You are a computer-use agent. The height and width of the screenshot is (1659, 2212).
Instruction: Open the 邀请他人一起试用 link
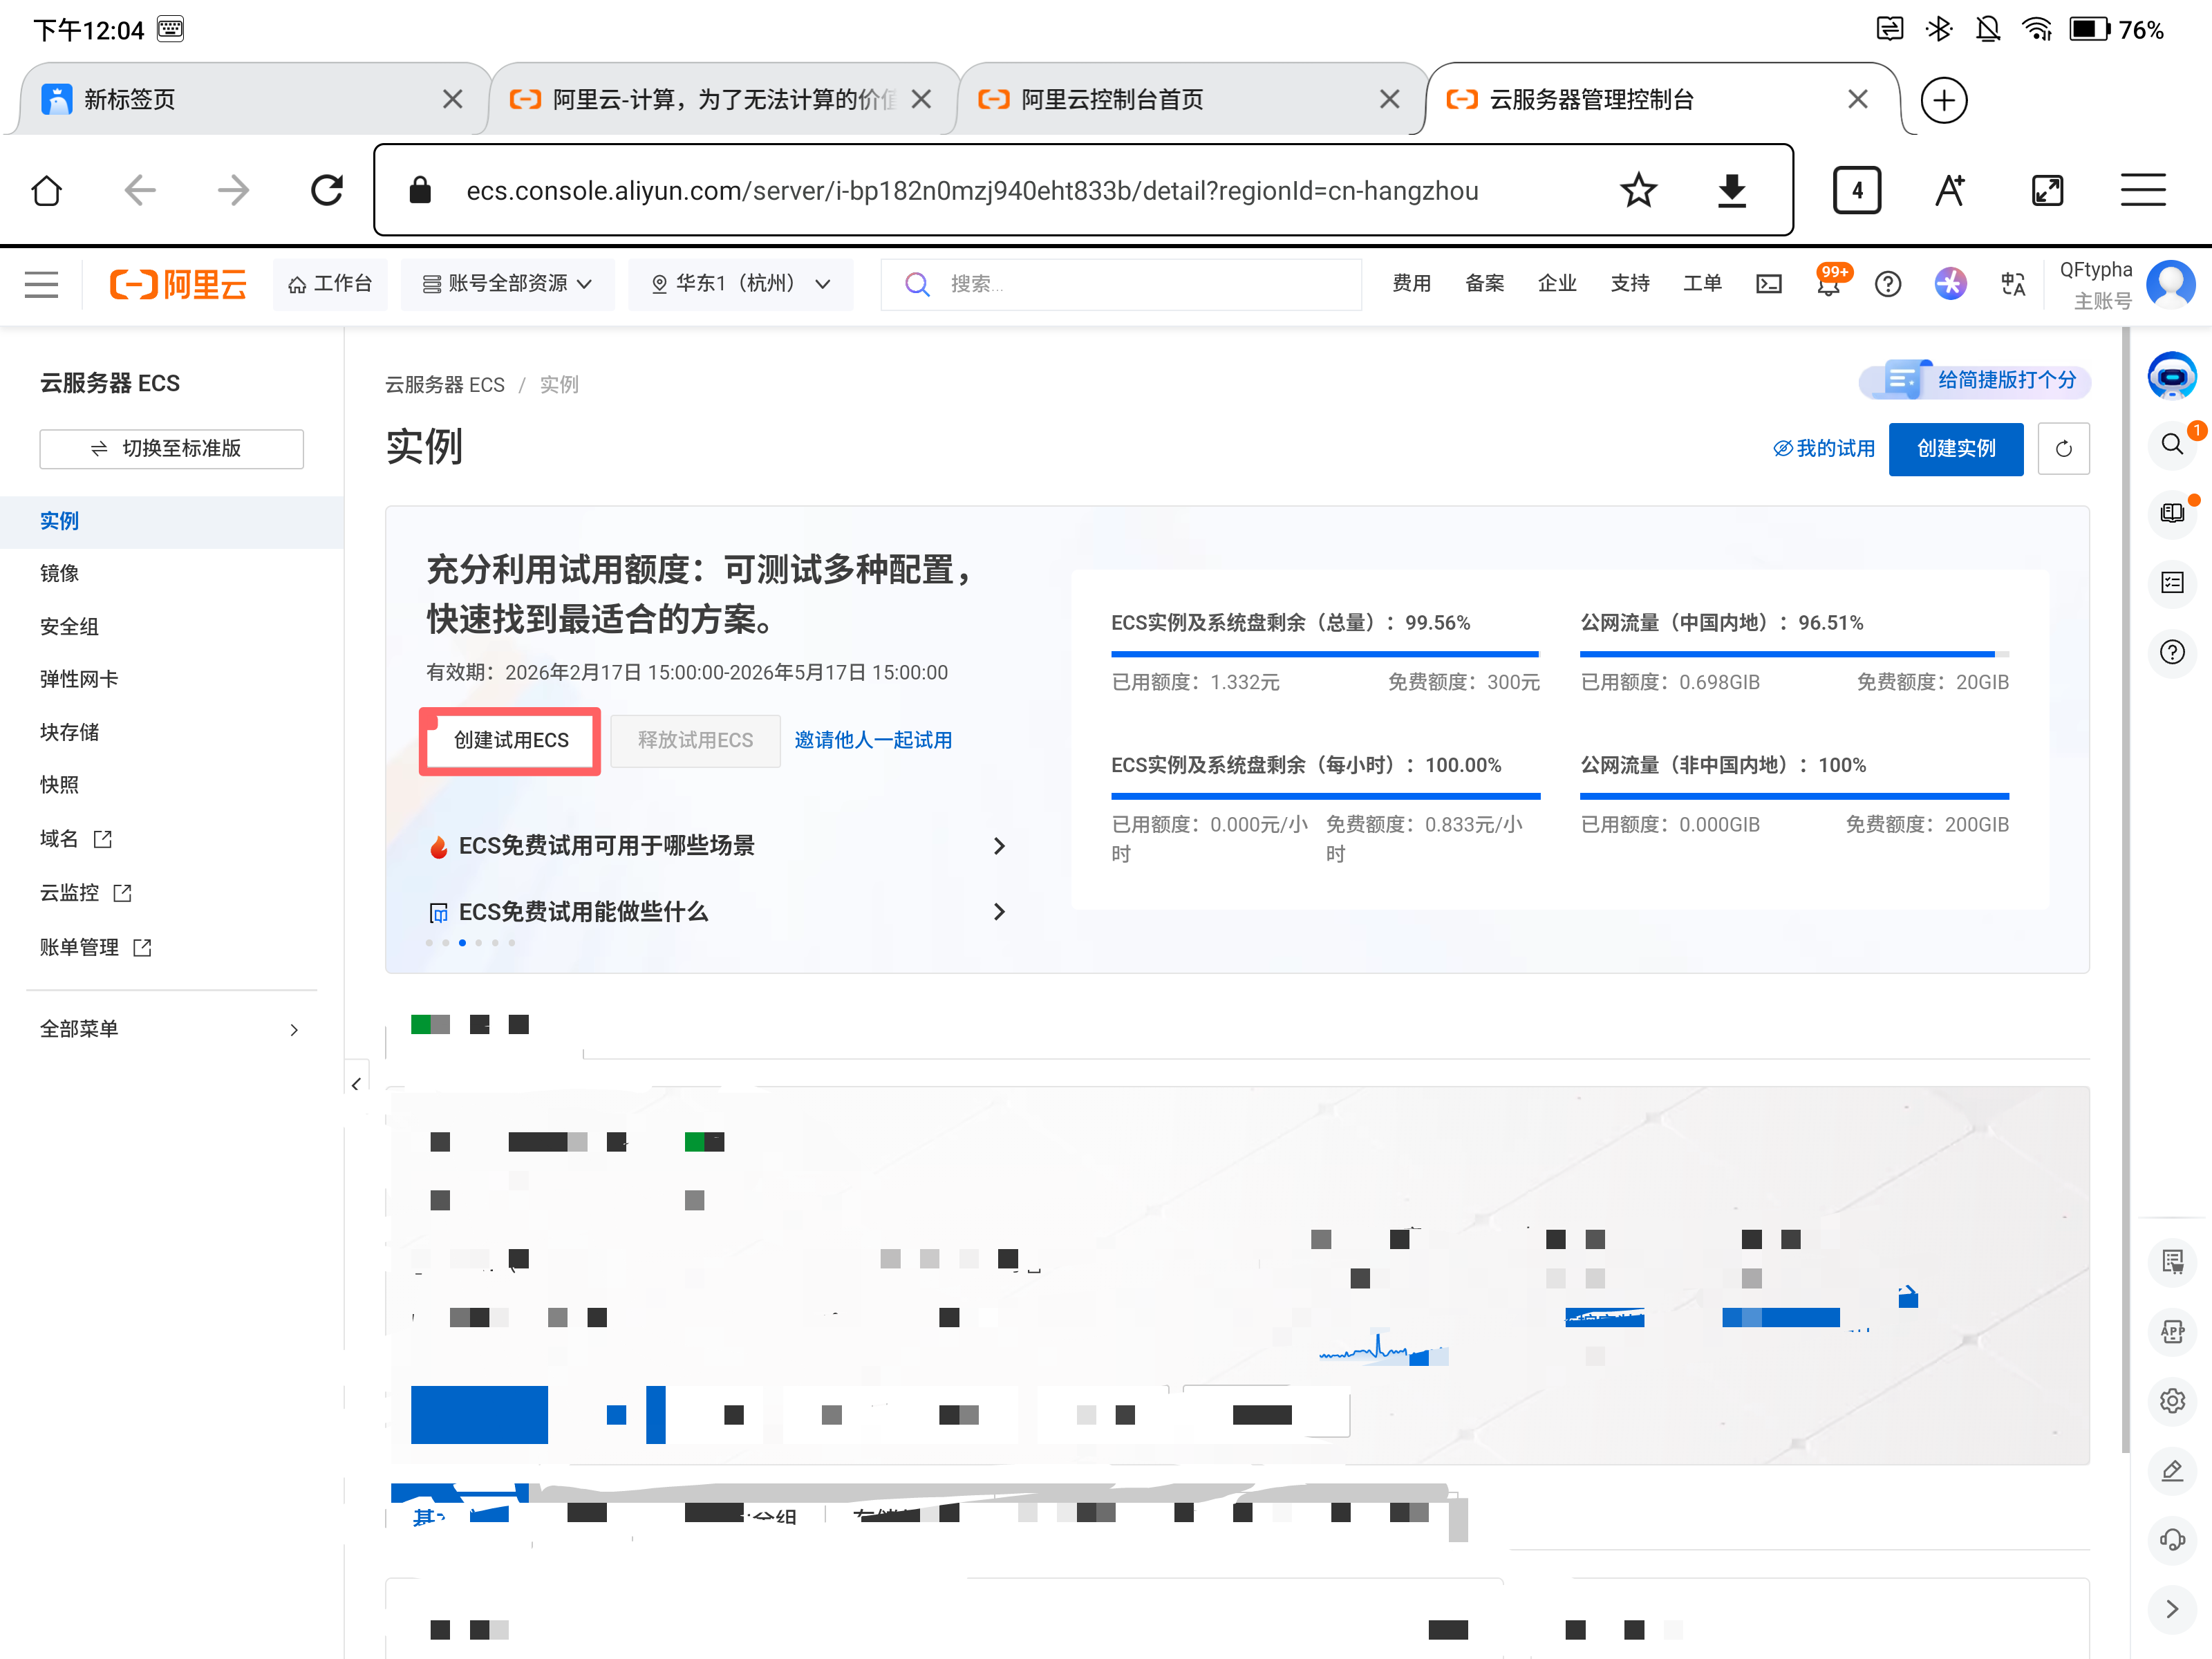click(x=872, y=741)
